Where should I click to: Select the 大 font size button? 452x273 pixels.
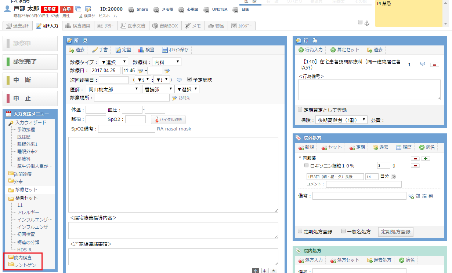pyautogui.click(x=274, y=271)
